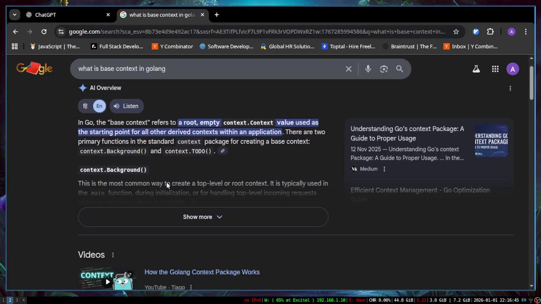Click the 'context.Background()' heading
Viewport: 541px width, 304px height.
[x=113, y=170]
